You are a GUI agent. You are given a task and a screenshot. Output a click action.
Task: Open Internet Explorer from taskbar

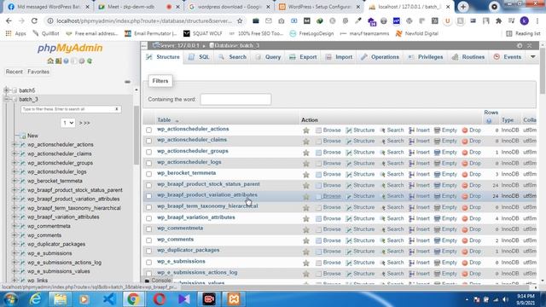click(35, 299)
